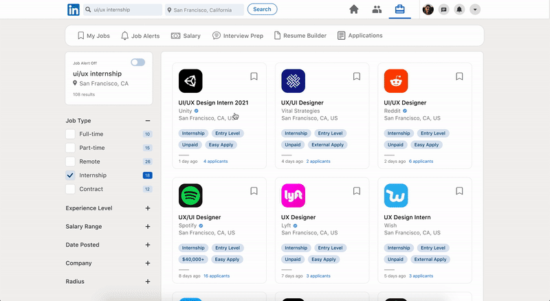Go to the Home feed icon
The height and width of the screenshot is (301, 550).
pyautogui.click(x=354, y=10)
